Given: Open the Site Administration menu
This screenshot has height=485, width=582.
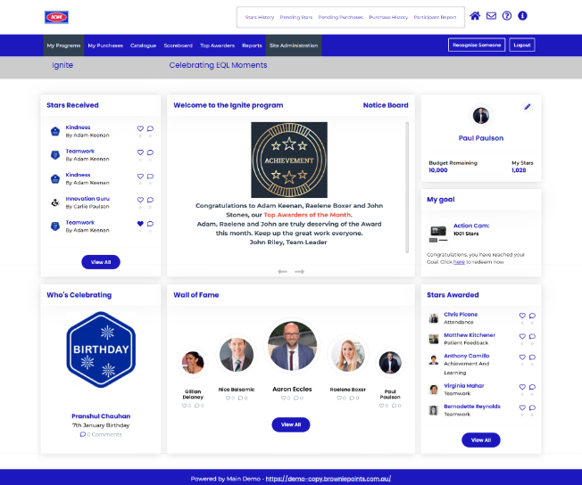Looking at the screenshot, I should tap(293, 45).
